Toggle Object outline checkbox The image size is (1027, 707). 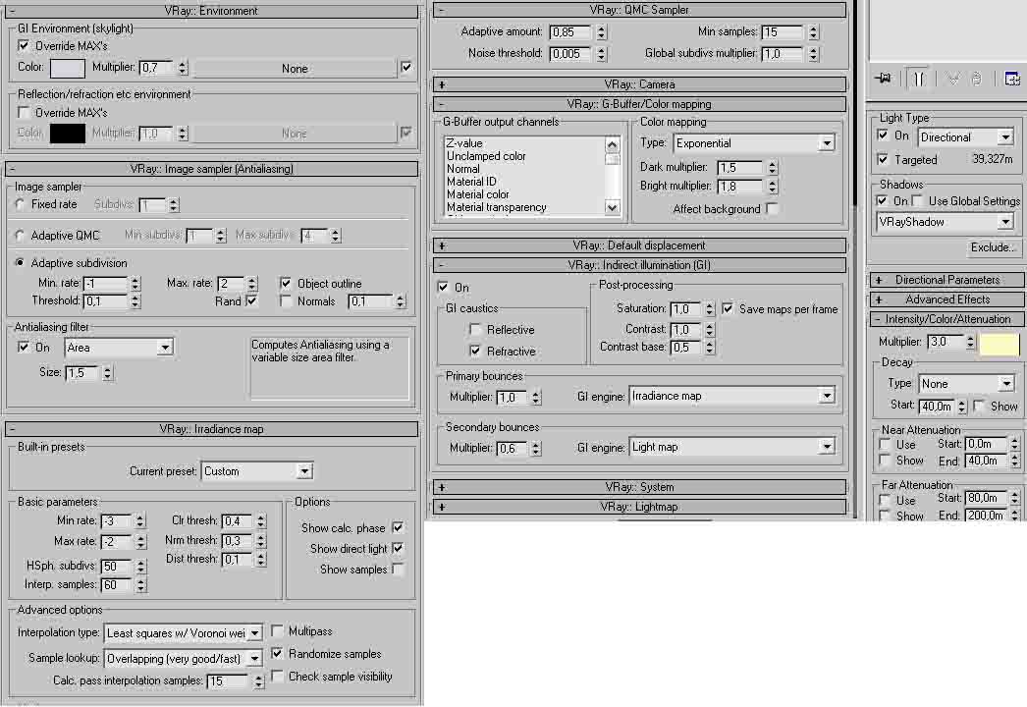pos(286,283)
